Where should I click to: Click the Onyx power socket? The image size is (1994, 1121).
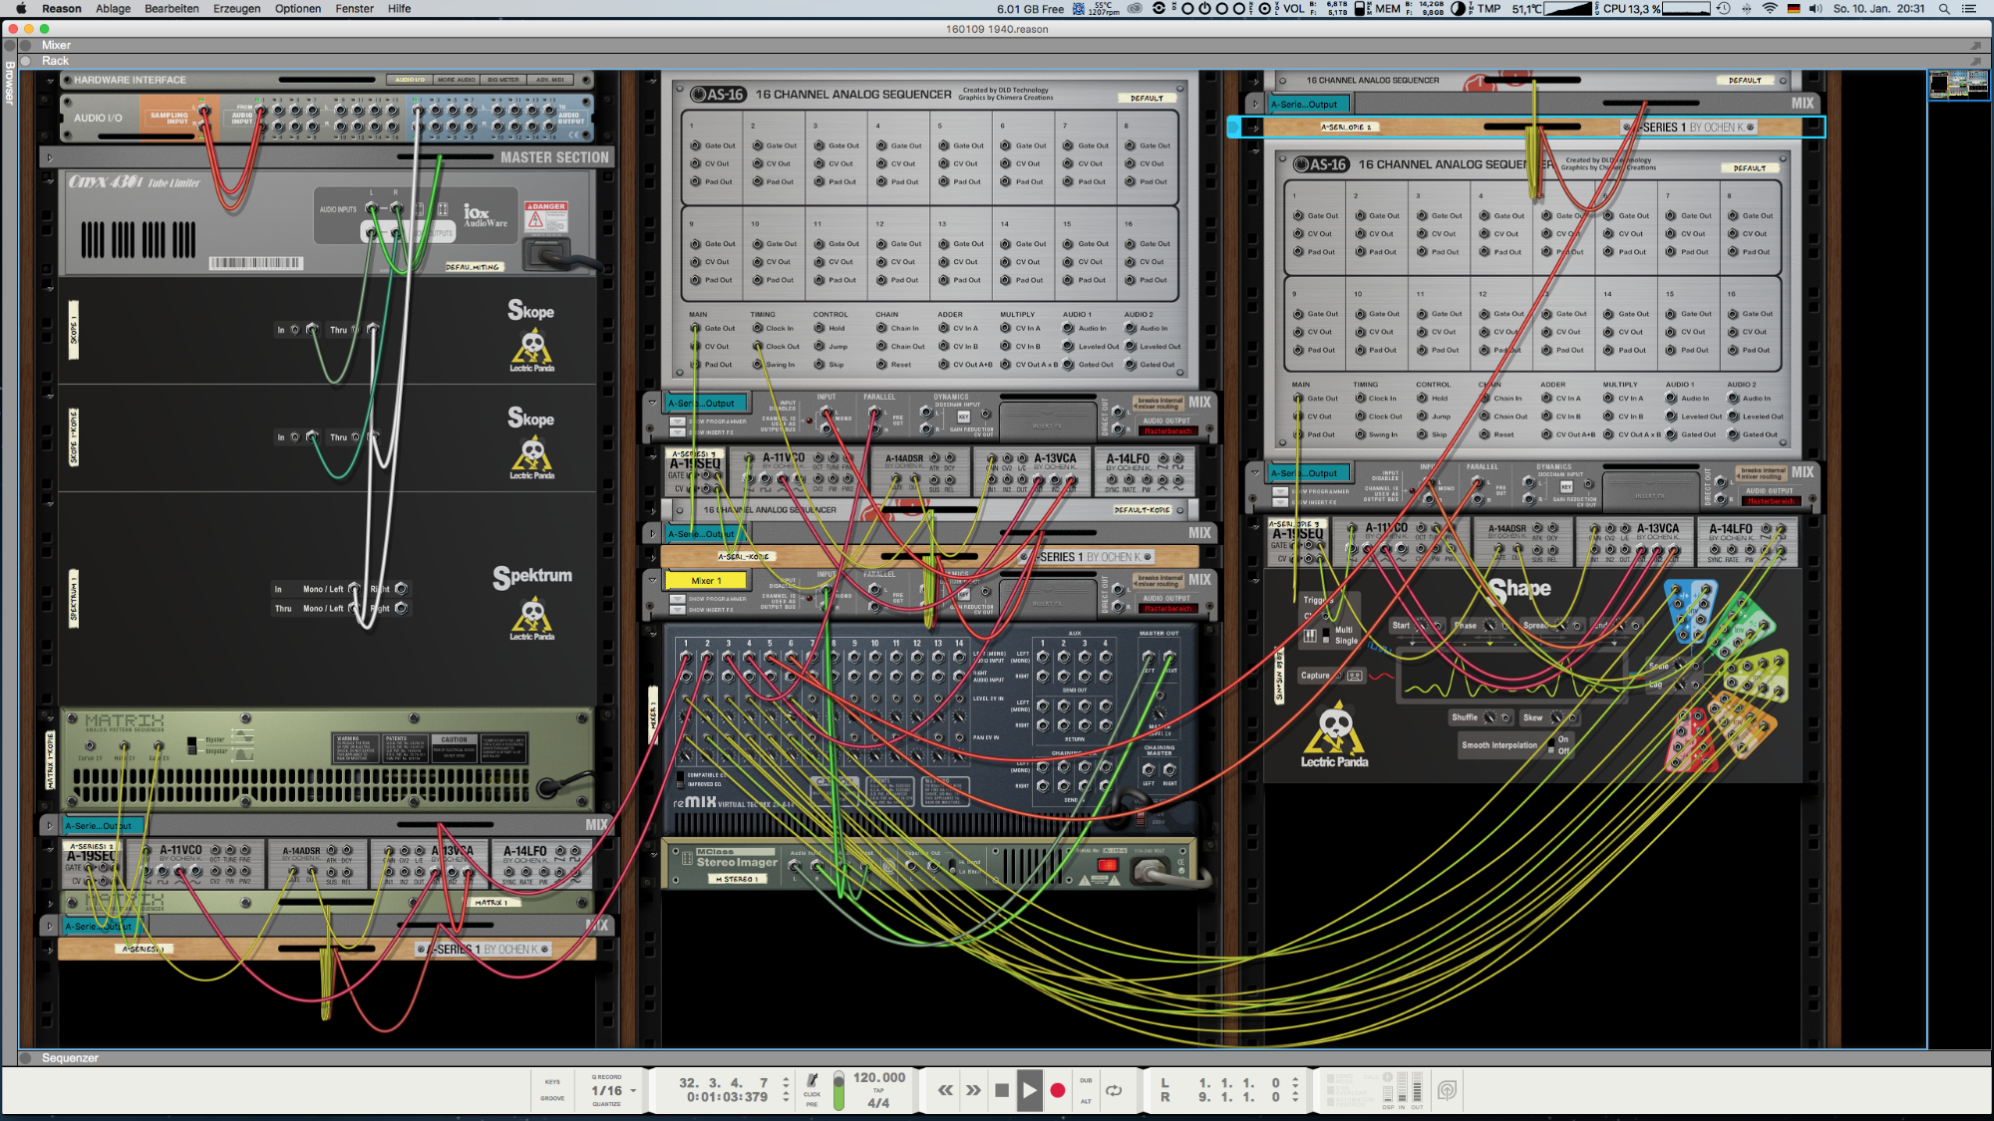pyautogui.click(x=546, y=252)
